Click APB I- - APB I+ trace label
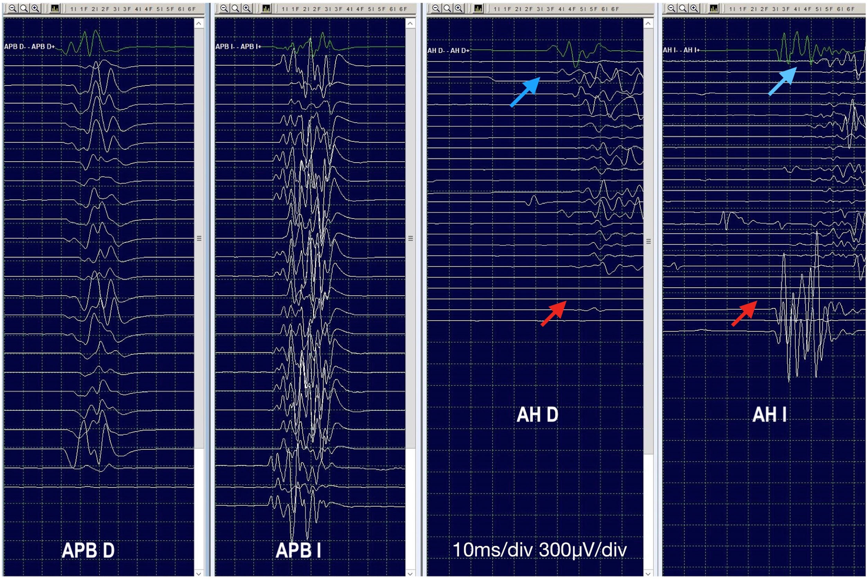Image resolution: width=868 pixels, height=579 pixels. click(238, 46)
